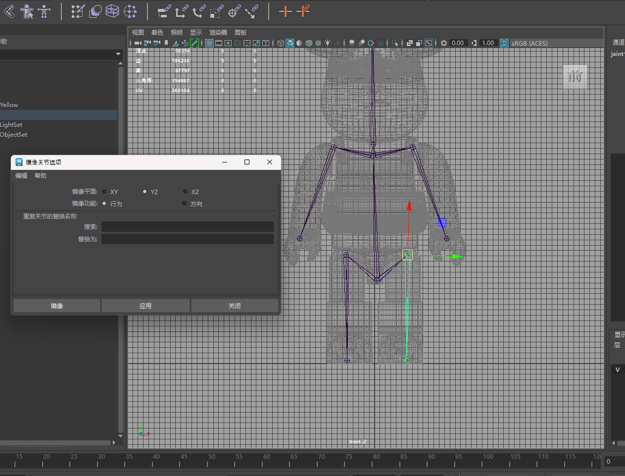Image resolution: width=625 pixels, height=476 pixels.
Task: Click the 2D Pan/Zoom icon
Action: click(184, 43)
